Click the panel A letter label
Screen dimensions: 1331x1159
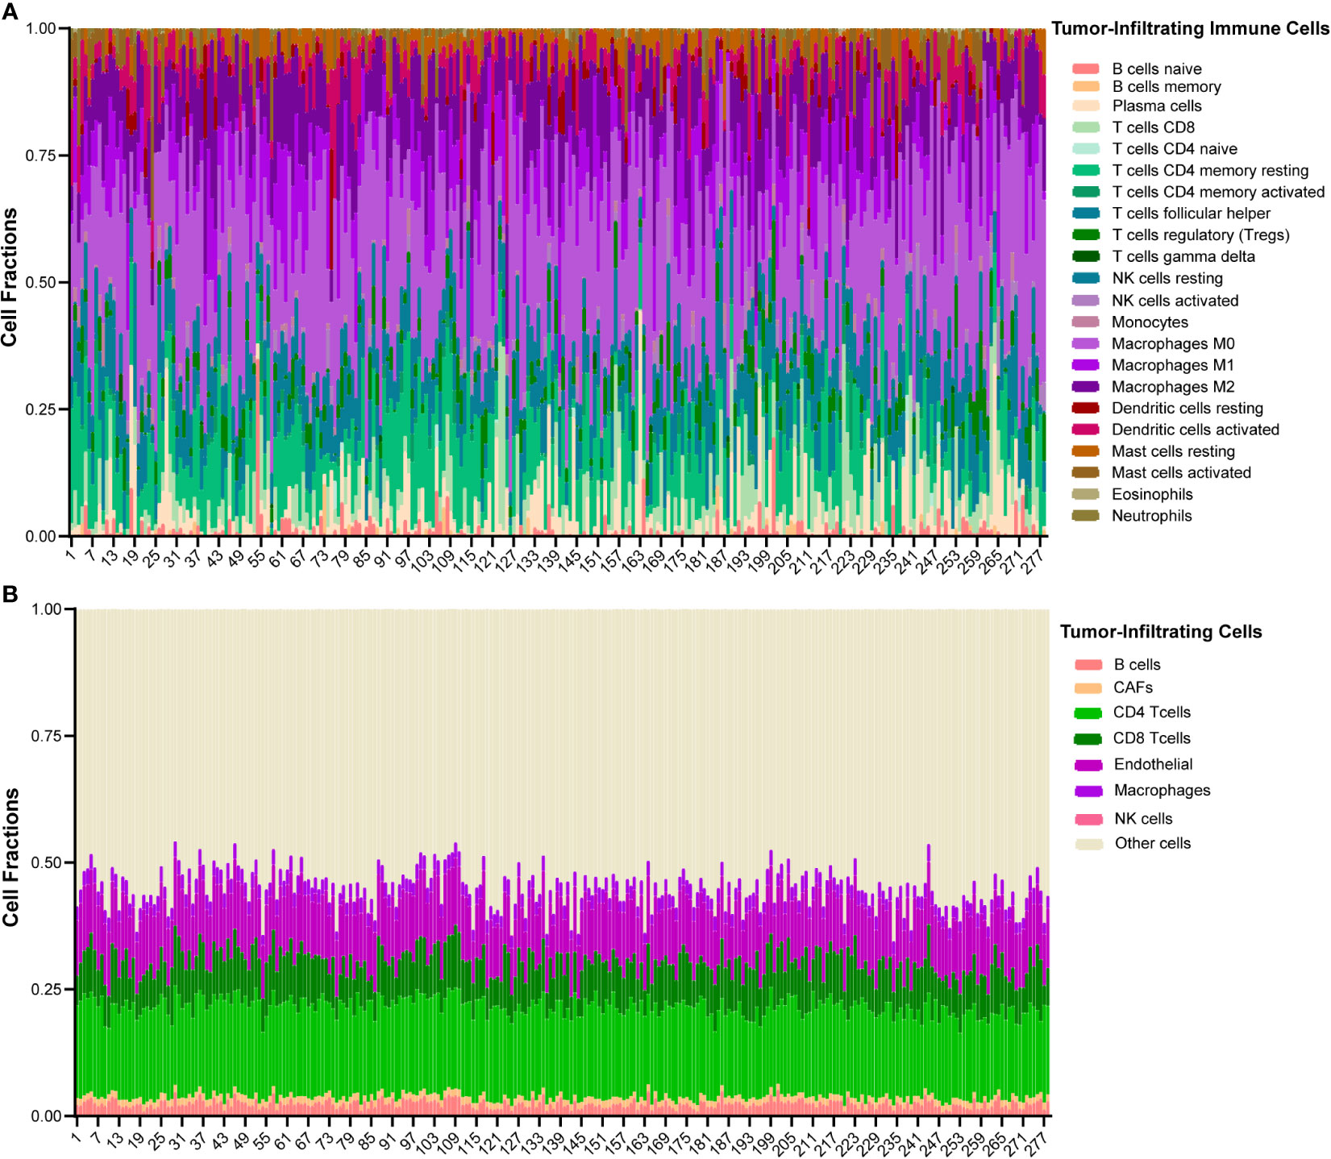[x=10, y=13]
